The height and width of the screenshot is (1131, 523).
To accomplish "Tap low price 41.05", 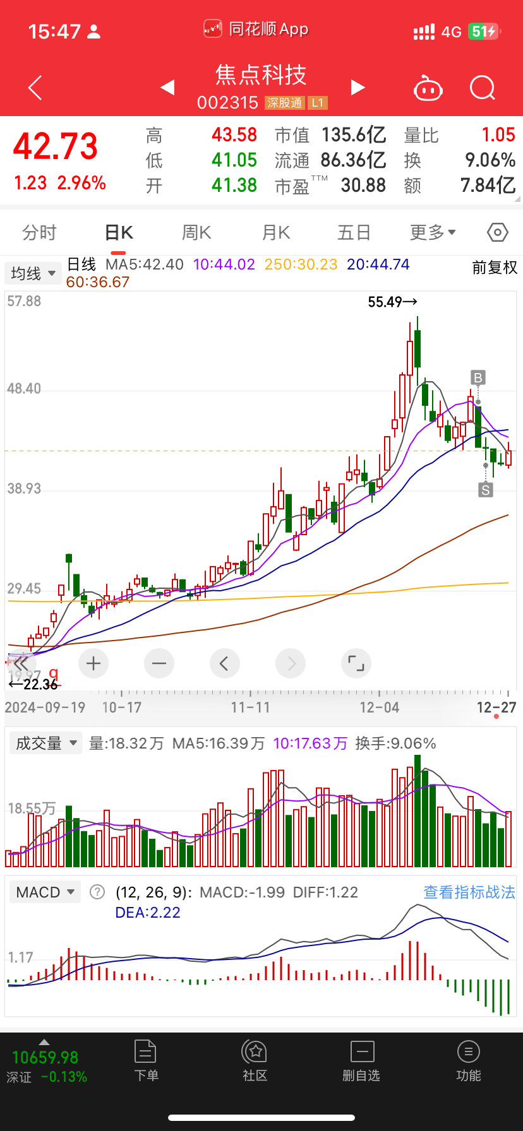I will pyautogui.click(x=234, y=160).
